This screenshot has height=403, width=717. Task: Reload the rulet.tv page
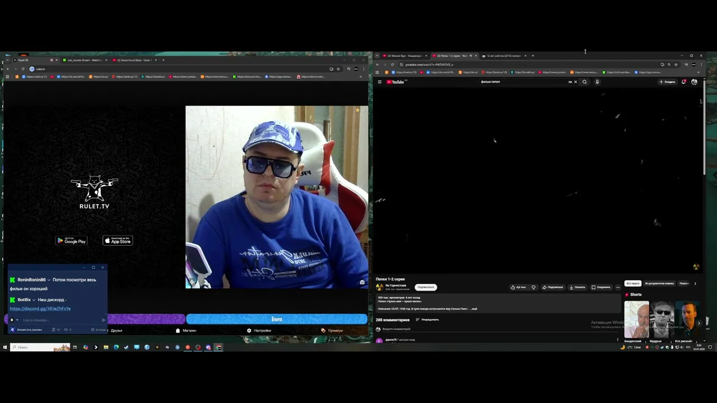[22, 69]
